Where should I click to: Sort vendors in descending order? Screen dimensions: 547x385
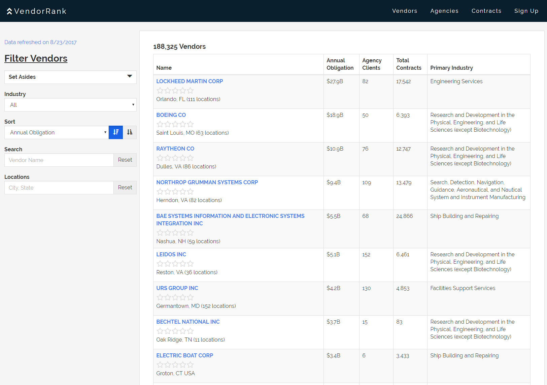tap(116, 132)
